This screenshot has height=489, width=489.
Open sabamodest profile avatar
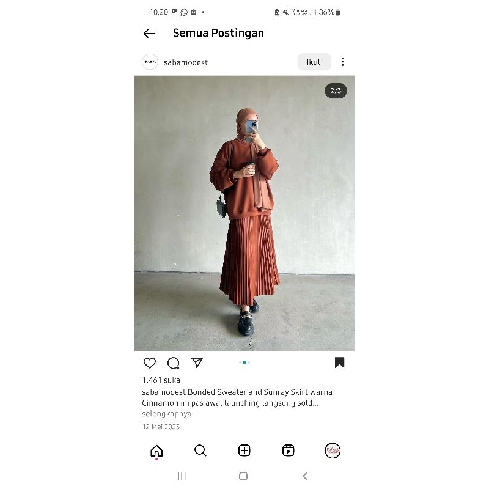pyautogui.click(x=150, y=62)
